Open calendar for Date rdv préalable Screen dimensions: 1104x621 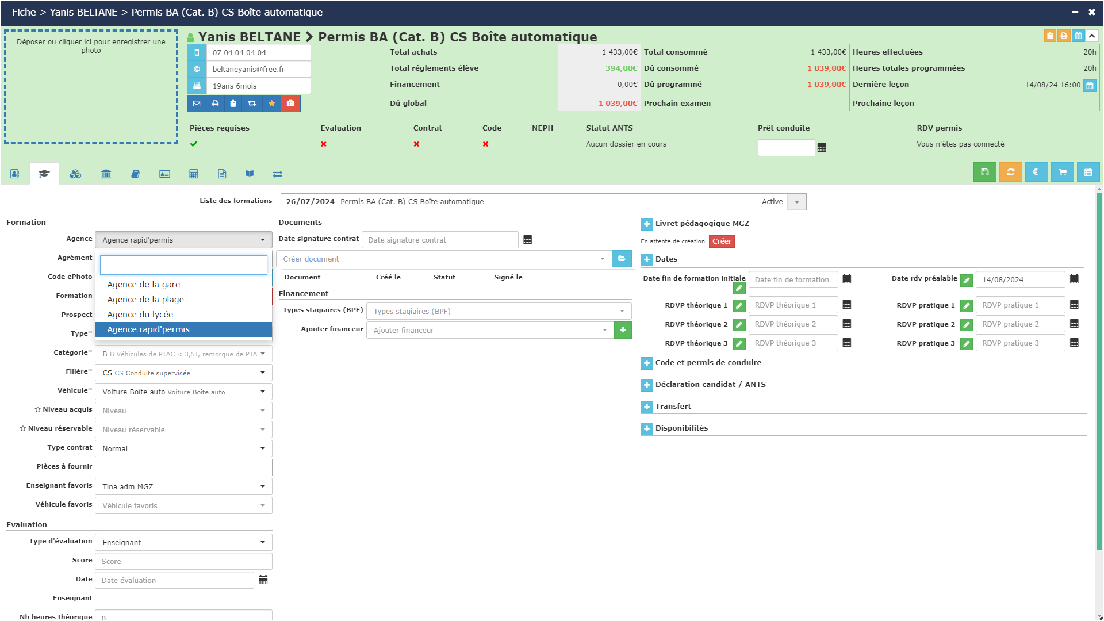[1074, 279]
